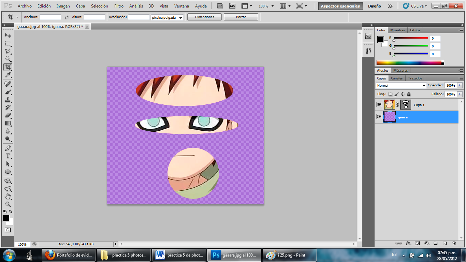This screenshot has height=262, width=466.
Task: Select the Path Selection tool
Action: click(8, 164)
